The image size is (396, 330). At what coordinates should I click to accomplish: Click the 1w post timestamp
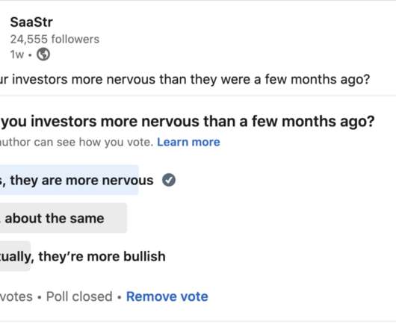[17, 55]
